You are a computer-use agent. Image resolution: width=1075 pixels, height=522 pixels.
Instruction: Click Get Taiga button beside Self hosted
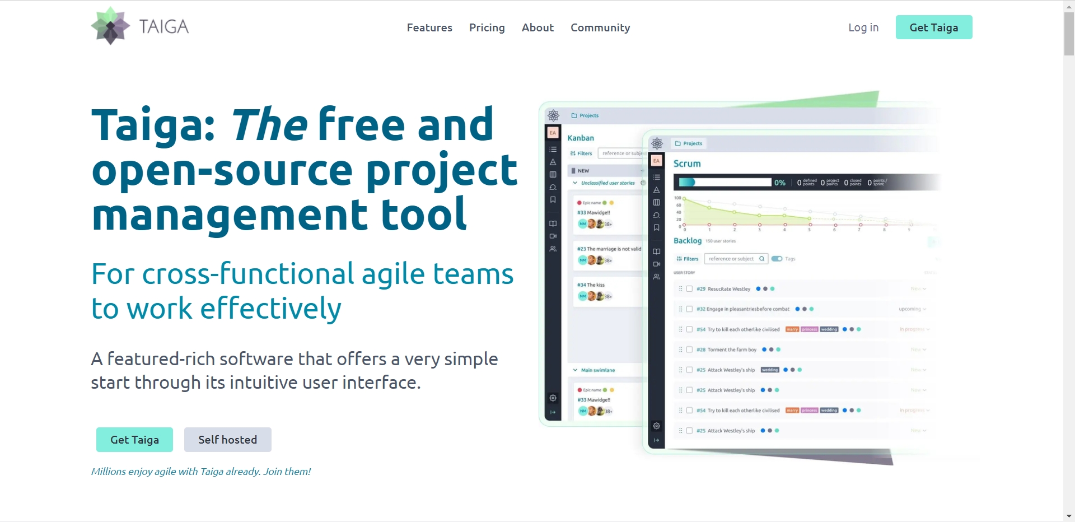[134, 440]
